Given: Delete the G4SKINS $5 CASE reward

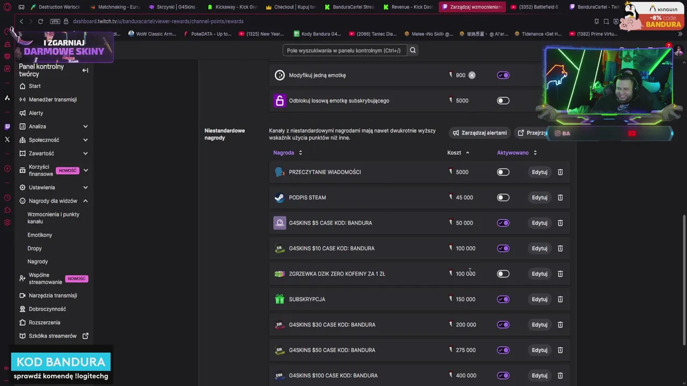Looking at the screenshot, I should click(x=560, y=223).
